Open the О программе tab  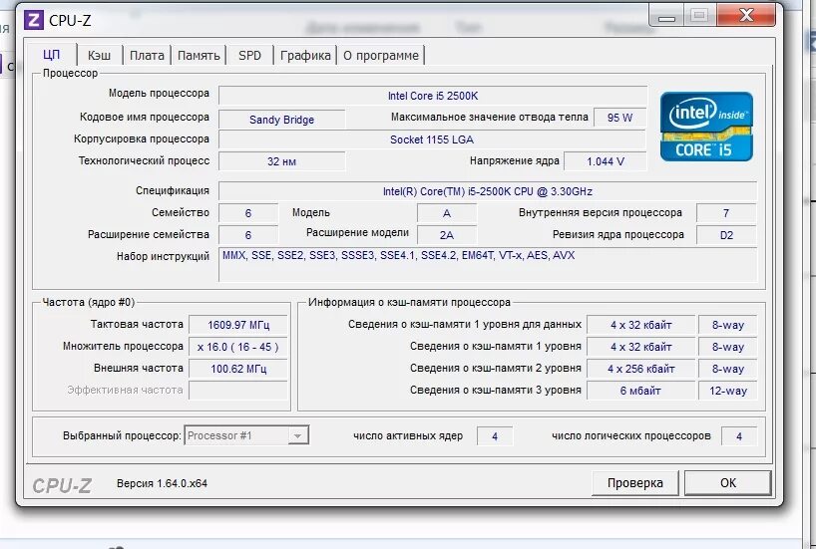click(x=381, y=55)
